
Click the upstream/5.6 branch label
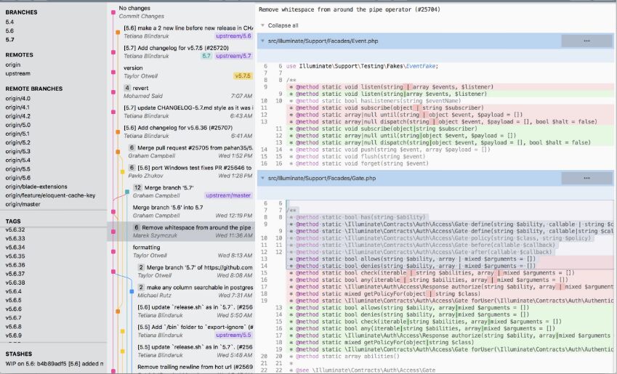(x=233, y=36)
